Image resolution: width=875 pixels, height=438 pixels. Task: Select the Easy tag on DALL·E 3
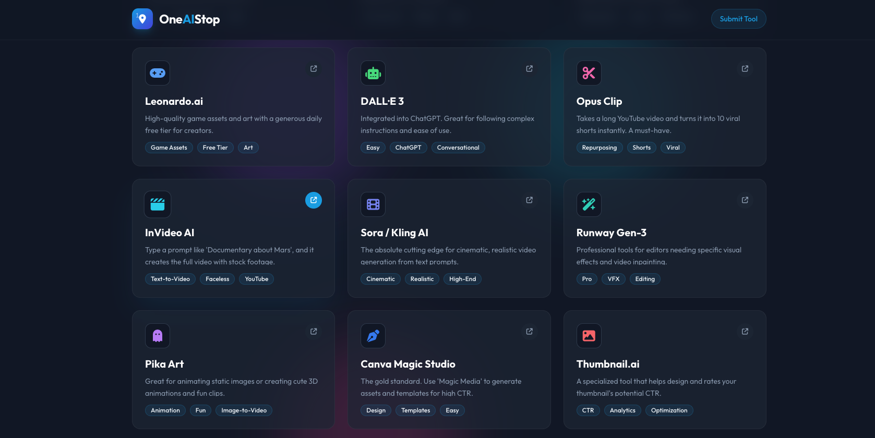[x=373, y=148]
